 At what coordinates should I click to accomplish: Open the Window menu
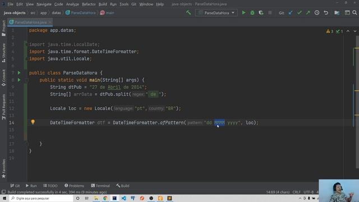click(146, 4)
